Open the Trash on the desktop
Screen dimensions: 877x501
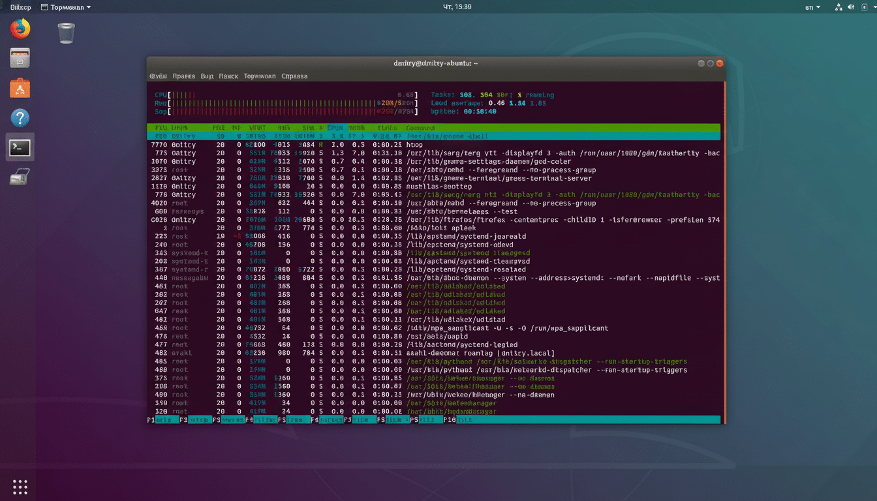coord(65,34)
